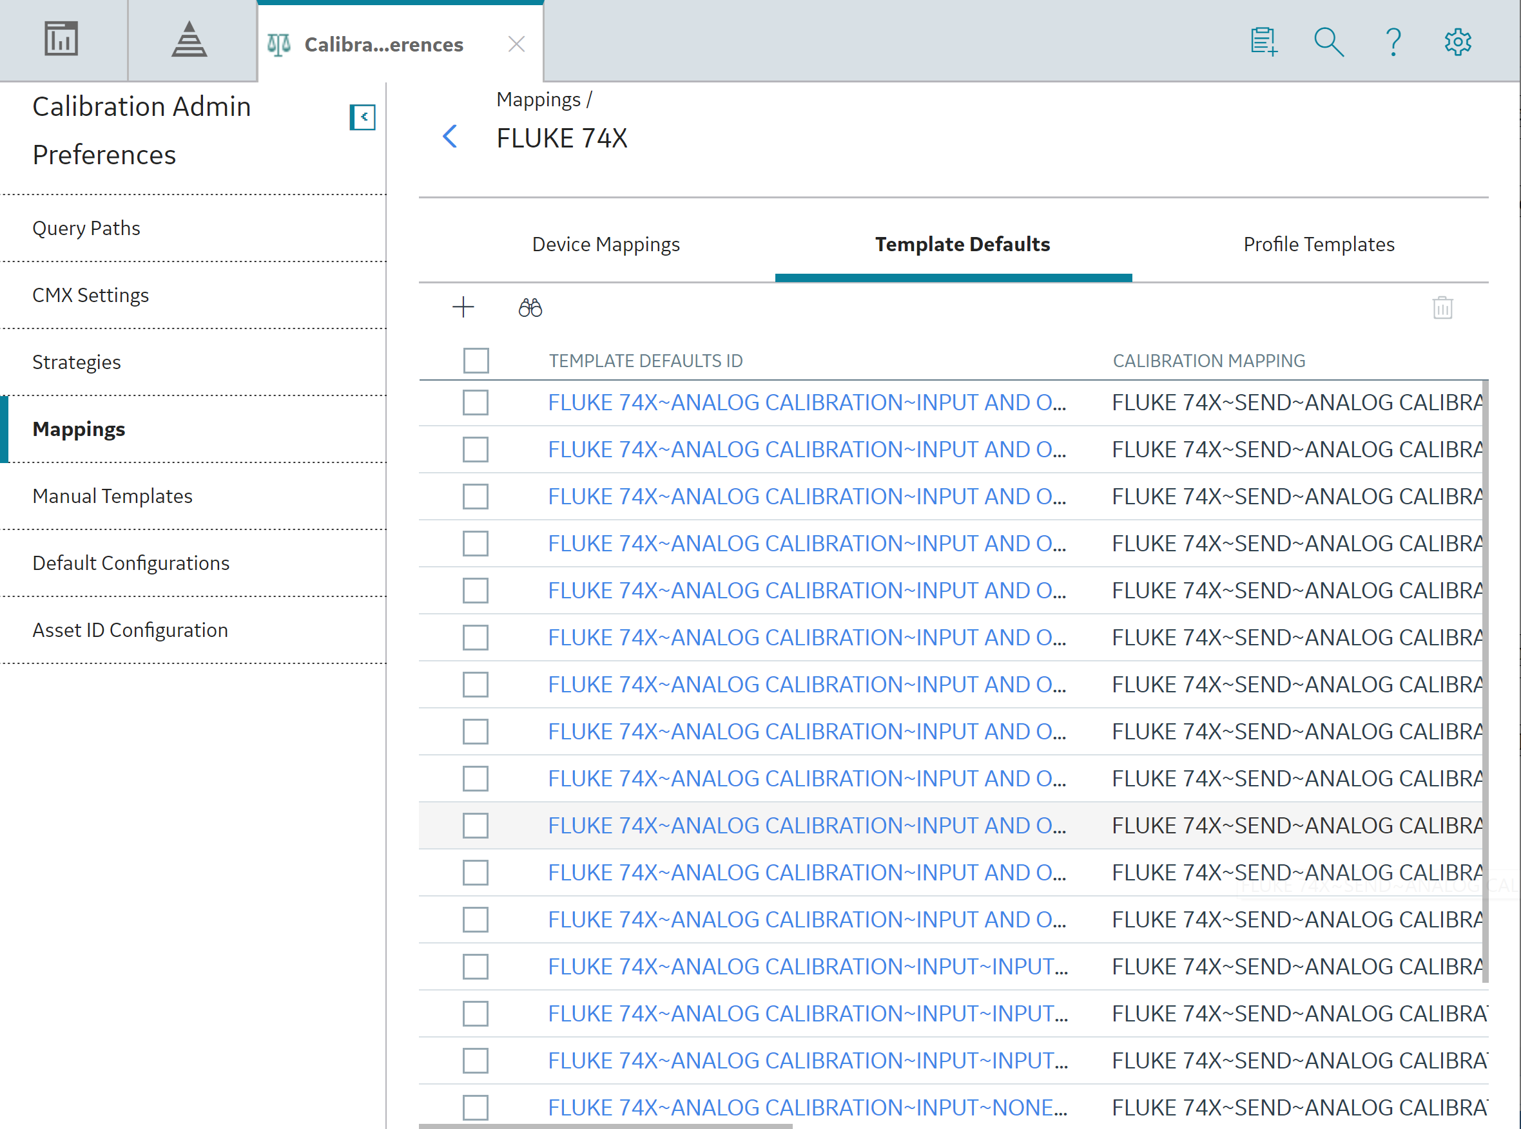The height and width of the screenshot is (1129, 1521).
Task: Click the Mappings breadcrumb link
Action: [x=538, y=100]
